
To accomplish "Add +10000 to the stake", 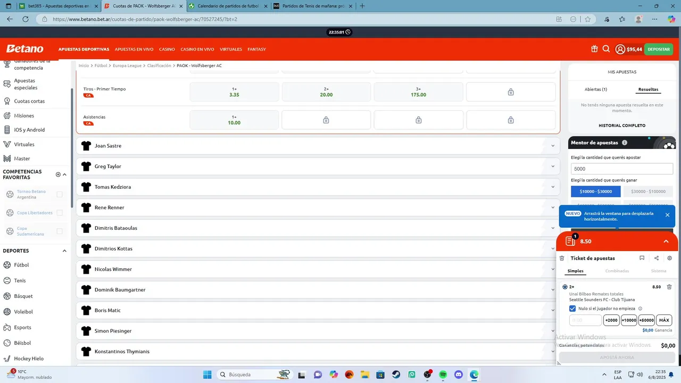I will [629, 320].
